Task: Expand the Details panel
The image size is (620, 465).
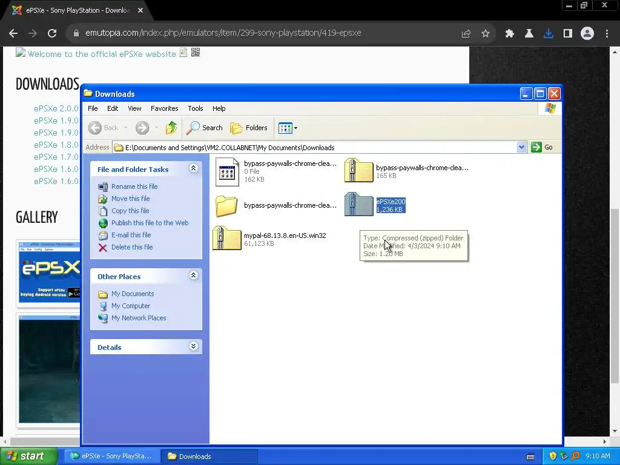Action: point(193,346)
